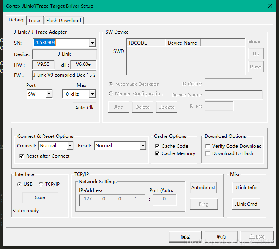Click the FW J-Link V9 compiled field
Image resolution: width=279 pixels, height=249 pixels.
click(x=64, y=75)
